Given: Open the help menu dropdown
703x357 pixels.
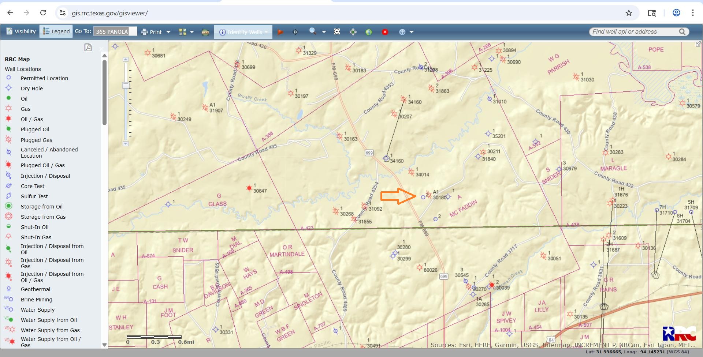Looking at the screenshot, I should click(412, 32).
